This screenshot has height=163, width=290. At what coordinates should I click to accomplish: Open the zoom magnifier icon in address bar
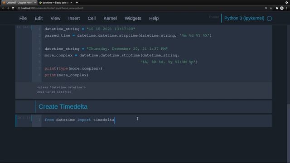(266, 8)
